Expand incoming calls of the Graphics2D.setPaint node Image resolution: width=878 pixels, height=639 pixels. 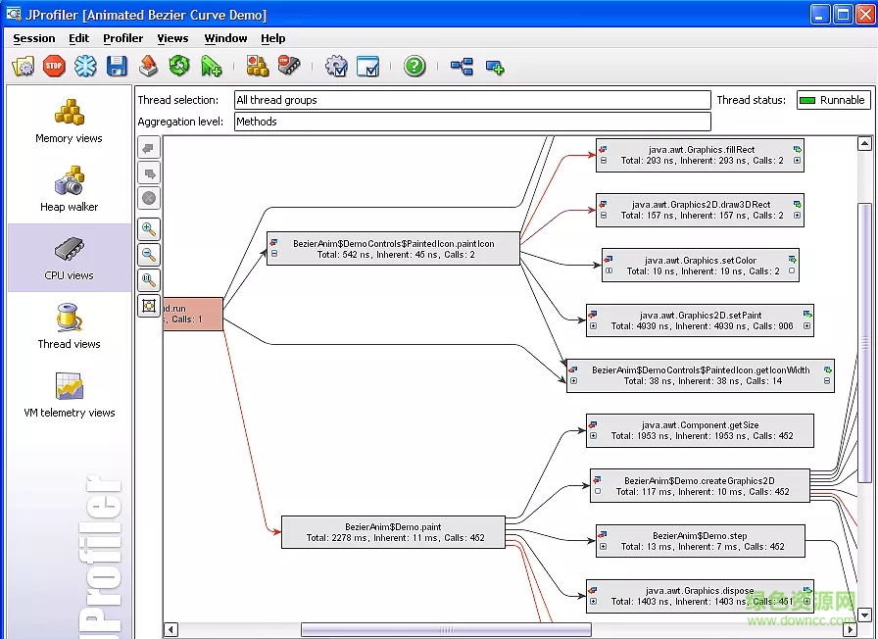[x=593, y=326]
